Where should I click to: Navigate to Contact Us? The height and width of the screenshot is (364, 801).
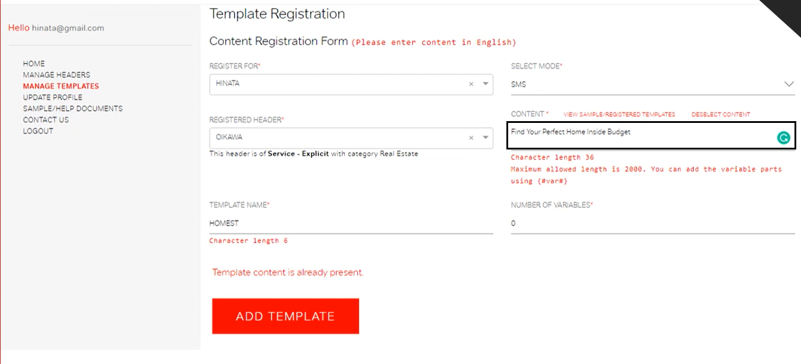coord(46,120)
